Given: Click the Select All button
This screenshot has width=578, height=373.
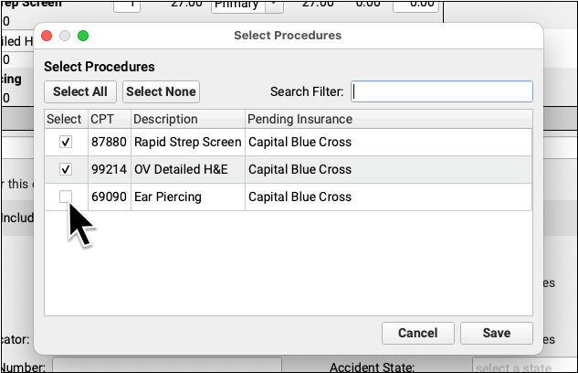Looking at the screenshot, I should (80, 91).
